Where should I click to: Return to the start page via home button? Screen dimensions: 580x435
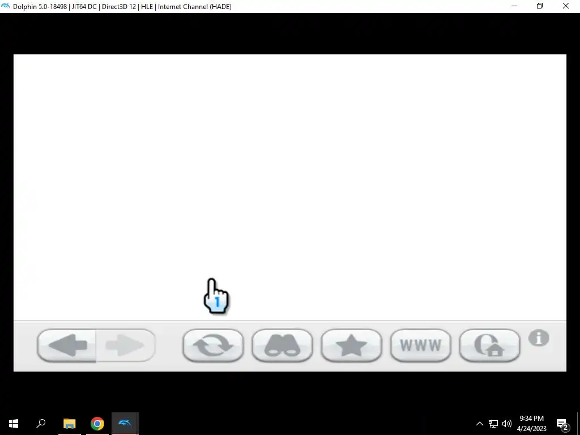click(490, 346)
